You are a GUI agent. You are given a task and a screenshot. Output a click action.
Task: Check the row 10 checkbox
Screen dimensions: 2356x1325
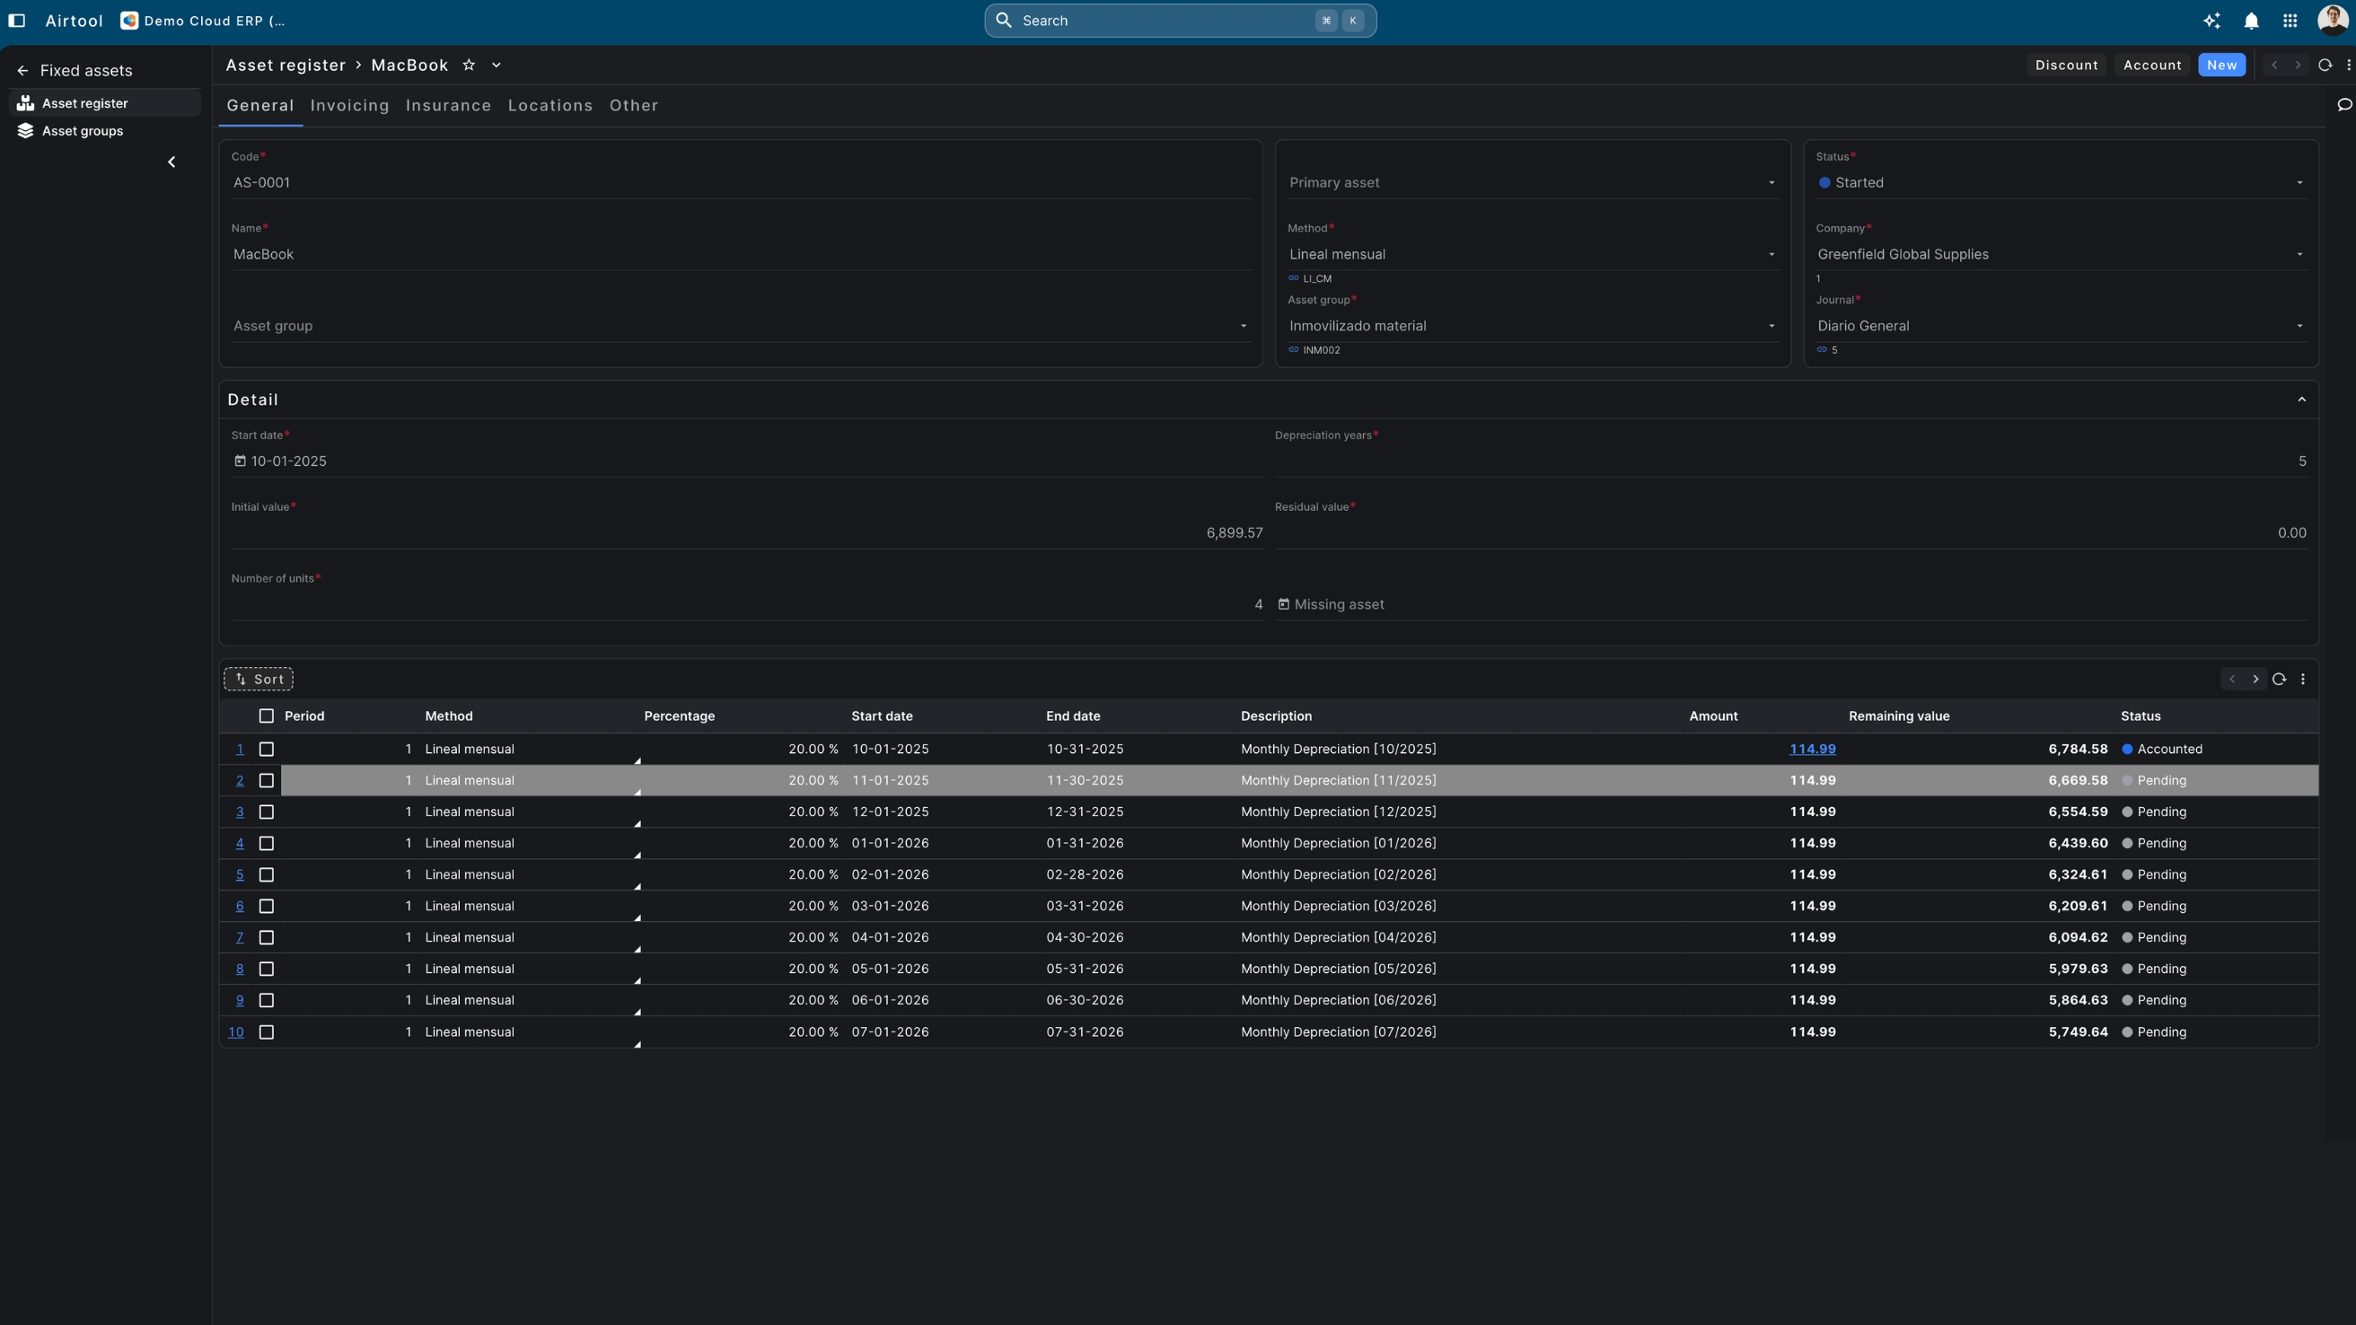click(266, 1031)
